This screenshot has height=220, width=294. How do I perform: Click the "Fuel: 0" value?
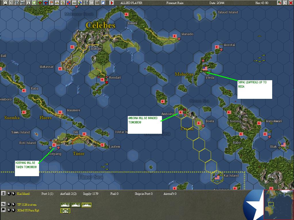tap(114, 194)
